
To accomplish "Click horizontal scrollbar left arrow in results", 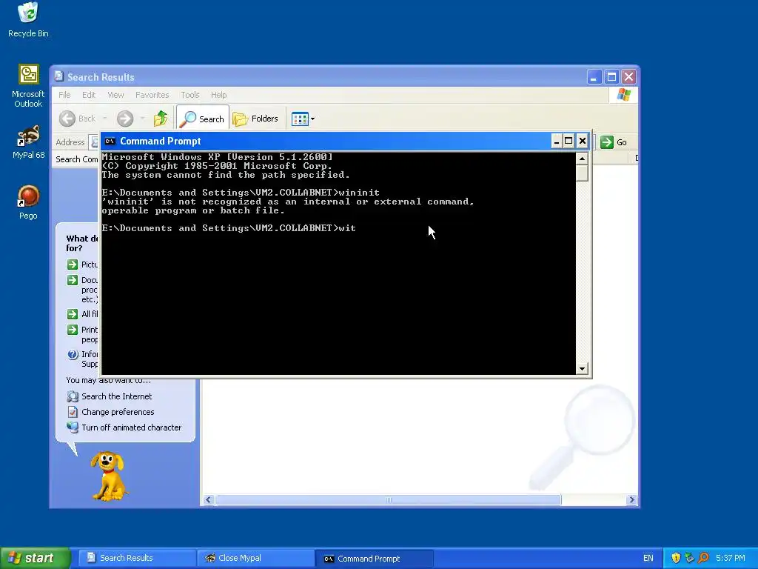I will coord(208,500).
